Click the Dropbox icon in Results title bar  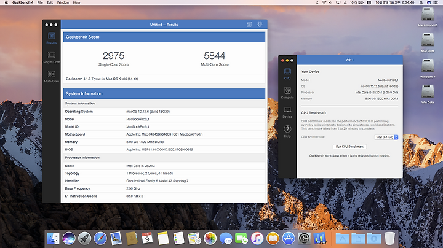point(260,25)
